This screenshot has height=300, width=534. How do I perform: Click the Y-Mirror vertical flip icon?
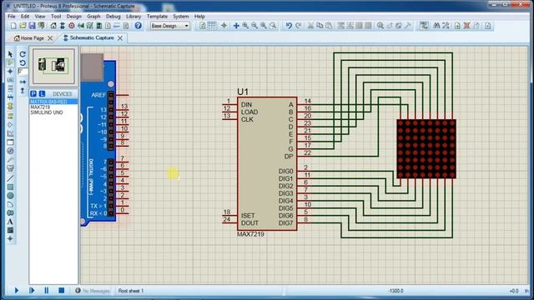click(23, 91)
